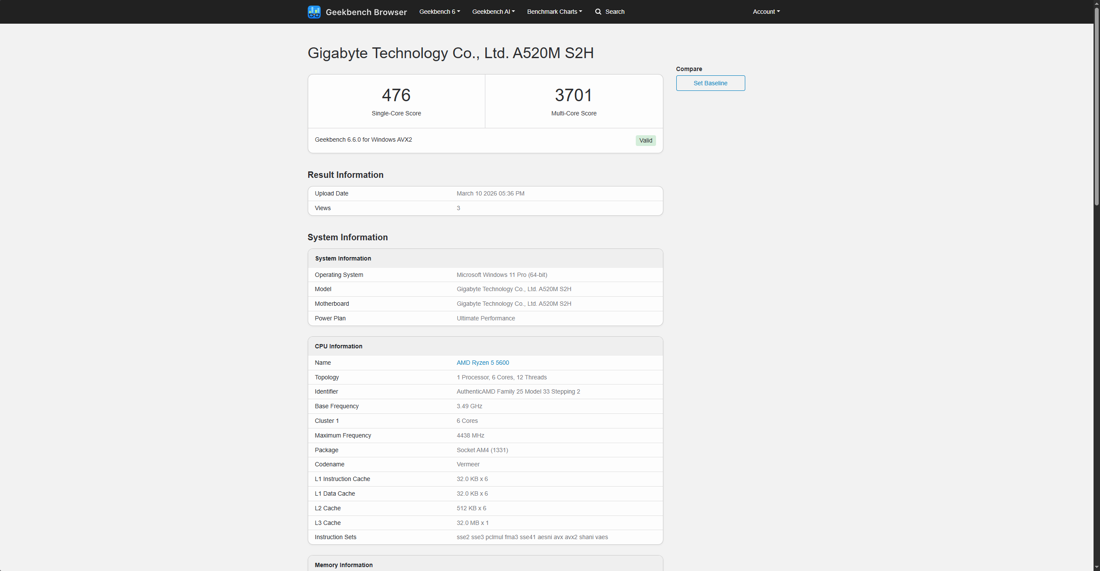Expand the Benchmark Charts dropdown
The width and height of the screenshot is (1100, 571).
(554, 12)
